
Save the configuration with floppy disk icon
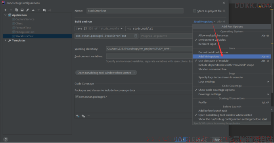pyautogui.click(x=22, y=10)
